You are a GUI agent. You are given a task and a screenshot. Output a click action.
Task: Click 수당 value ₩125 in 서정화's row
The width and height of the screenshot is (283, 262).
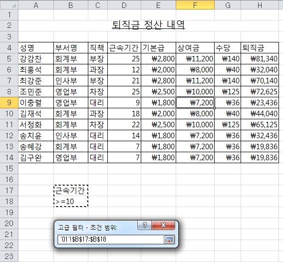click(x=228, y=125)
